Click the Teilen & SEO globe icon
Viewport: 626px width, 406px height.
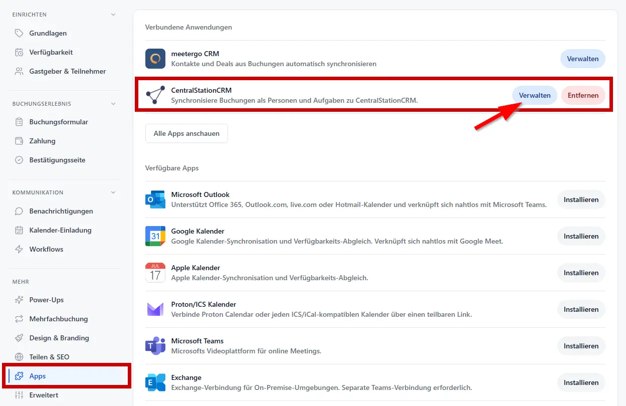click(19, 357)
